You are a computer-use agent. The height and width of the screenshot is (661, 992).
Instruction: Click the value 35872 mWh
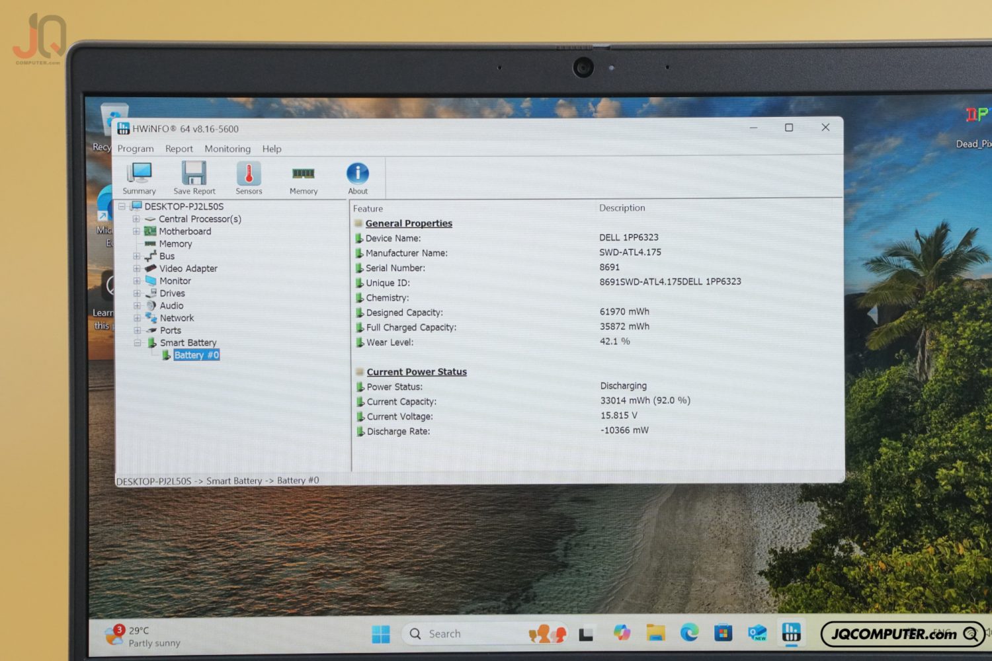pos(624,327)
